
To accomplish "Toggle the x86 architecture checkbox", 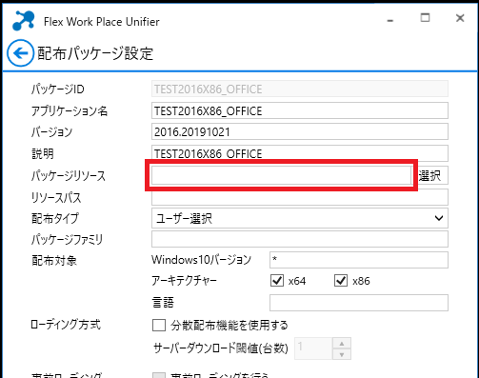I will 341,281.
